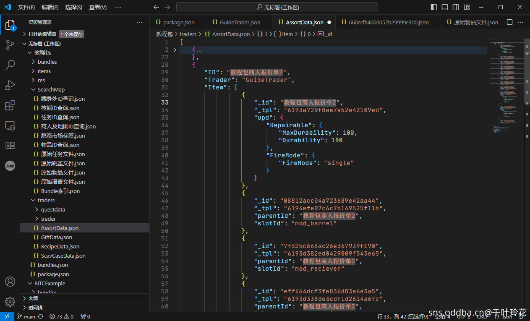
Task: Collapse the RITCExample folder
Action: coord(30,283)
